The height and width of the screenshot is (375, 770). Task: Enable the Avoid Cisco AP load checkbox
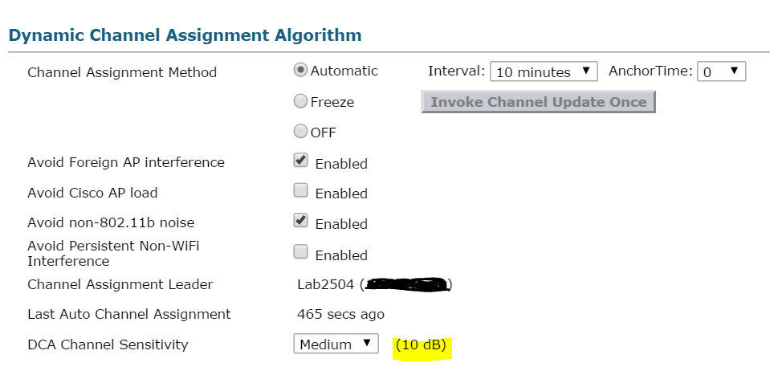301,191
